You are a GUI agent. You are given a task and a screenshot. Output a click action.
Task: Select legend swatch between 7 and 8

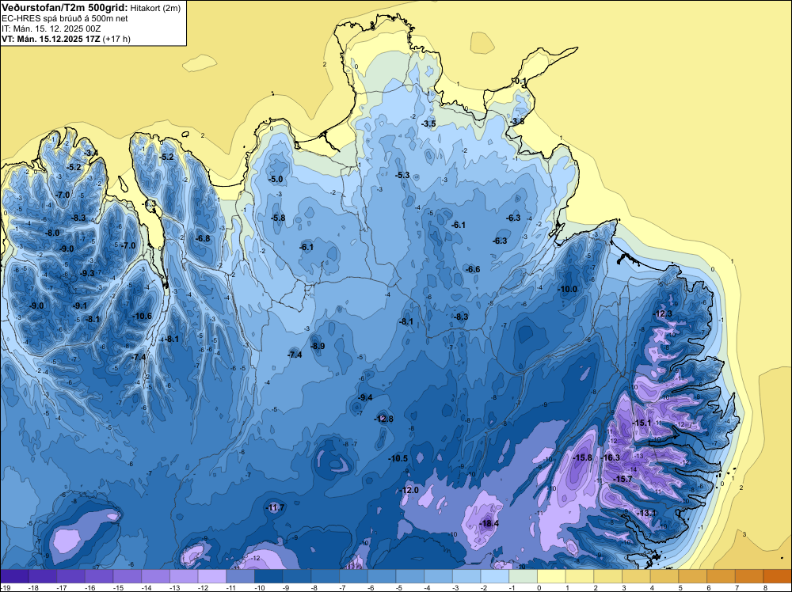coord(749,576)
